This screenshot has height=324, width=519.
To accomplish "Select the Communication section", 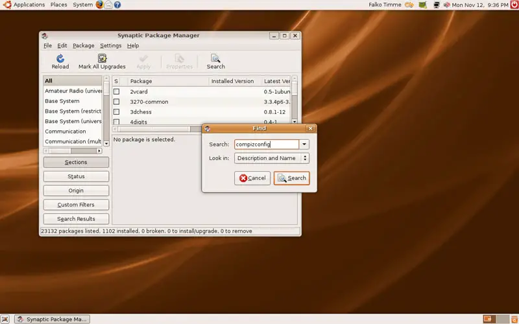I will click(x=73, y=132).
